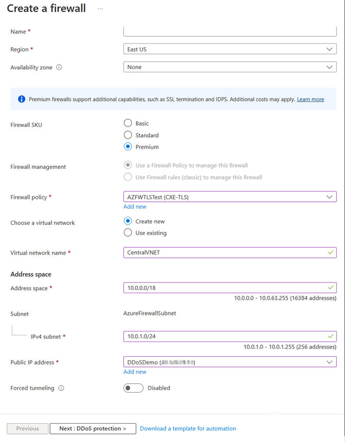
Task: Toggle Forced tunneling to enabled
Action: pos(133,387)
